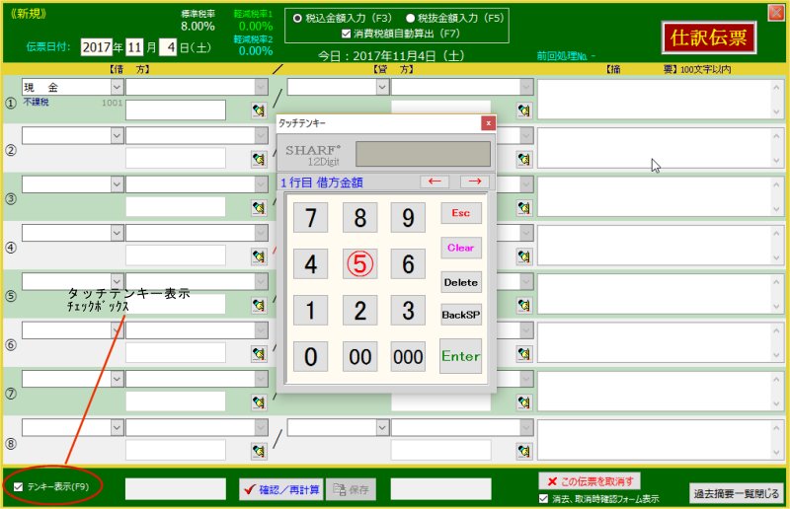The image size is (790, 509).
Task: Click the month field in 伝票日付
Action: 134,46
